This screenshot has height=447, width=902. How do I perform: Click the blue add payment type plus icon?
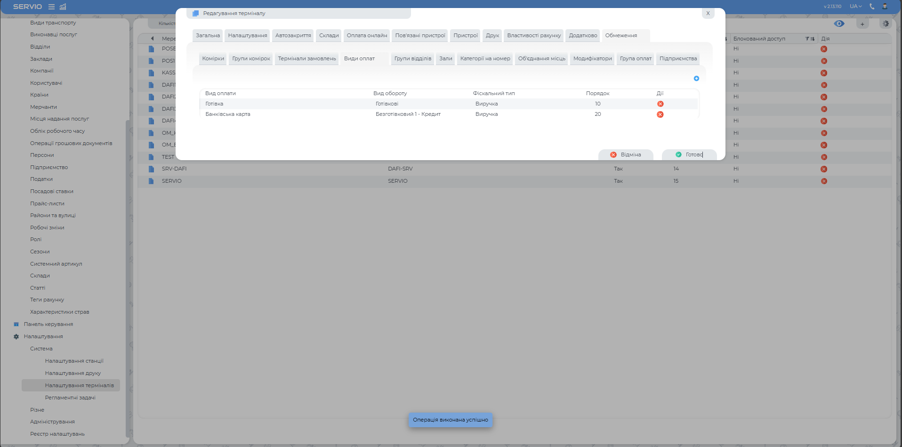click(696, 79)
